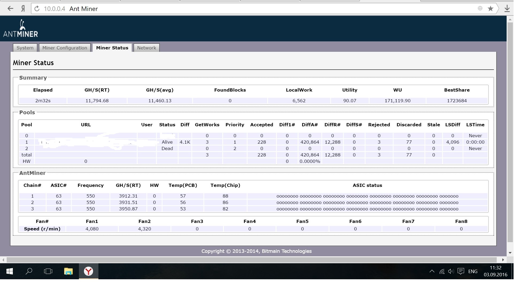
Task: Show hidden system tray icons
Action: (x=432, y=271)
